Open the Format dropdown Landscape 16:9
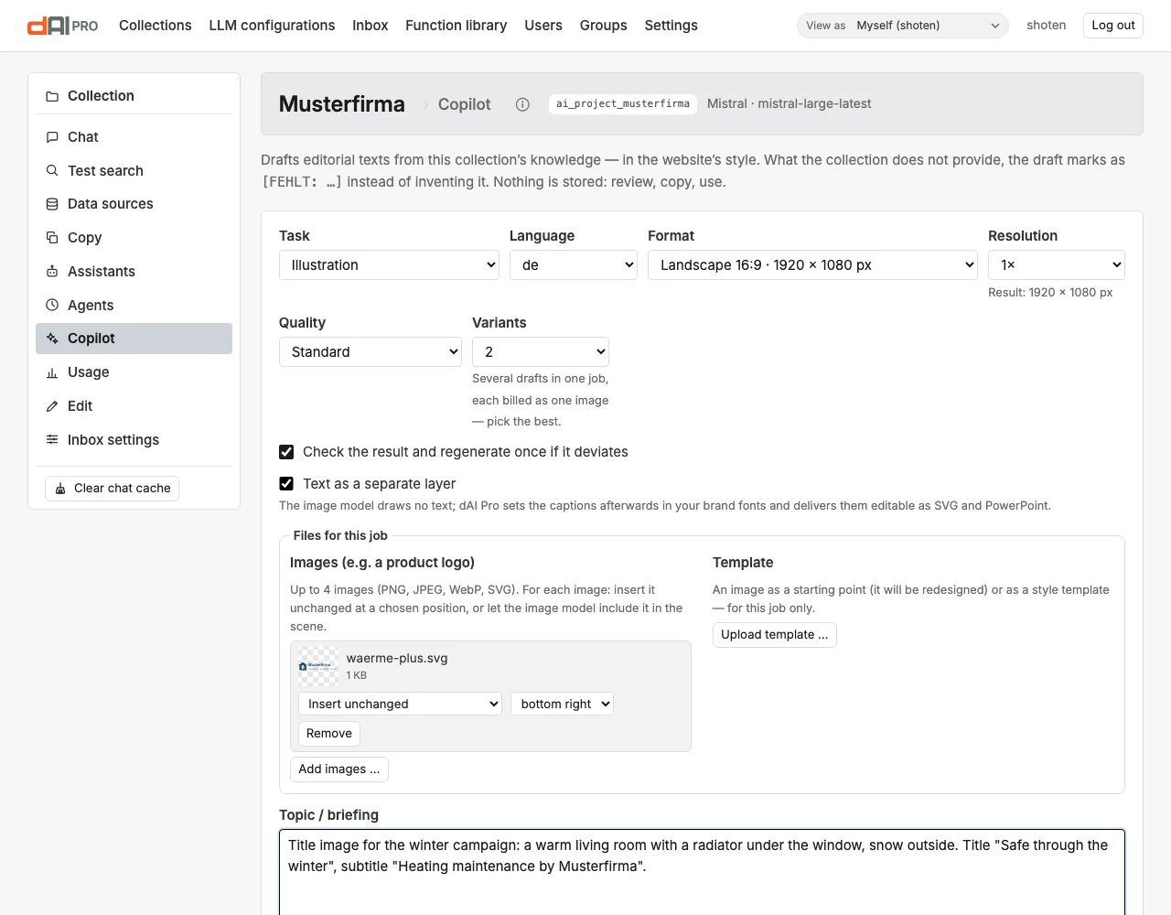 [x=813, y=265]
